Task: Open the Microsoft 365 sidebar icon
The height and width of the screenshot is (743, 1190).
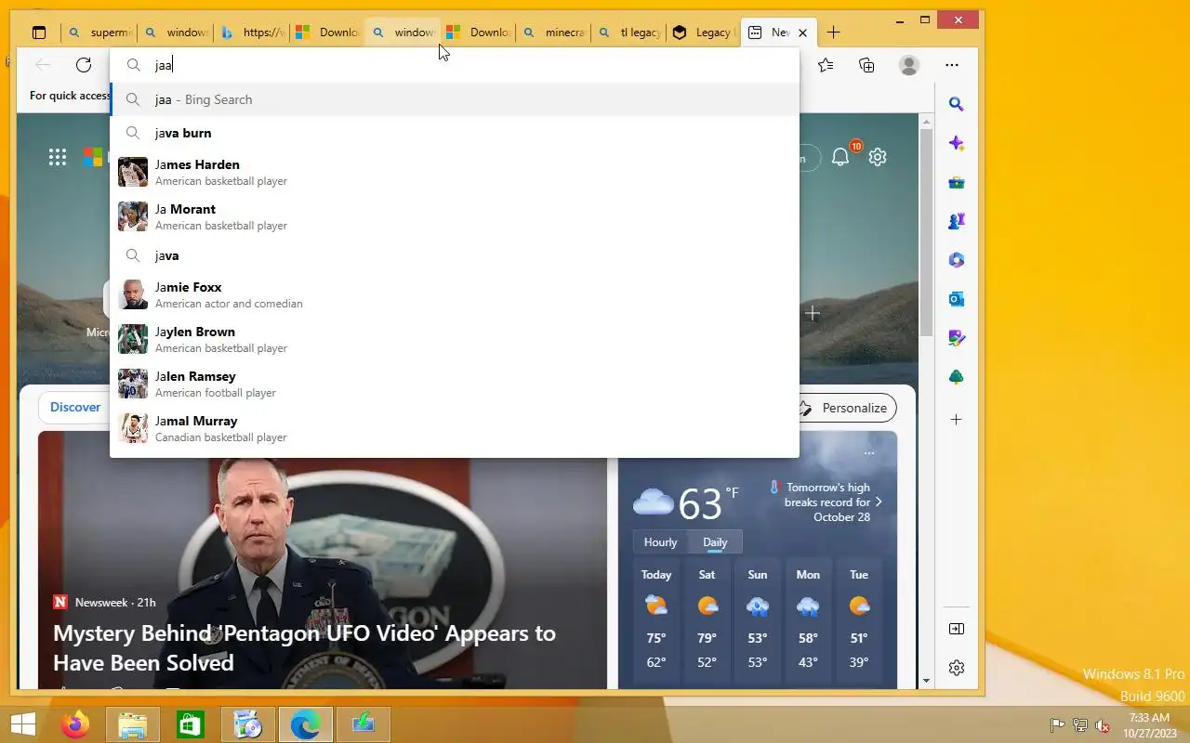Action: pyautogui.click(x=956, y=260)
